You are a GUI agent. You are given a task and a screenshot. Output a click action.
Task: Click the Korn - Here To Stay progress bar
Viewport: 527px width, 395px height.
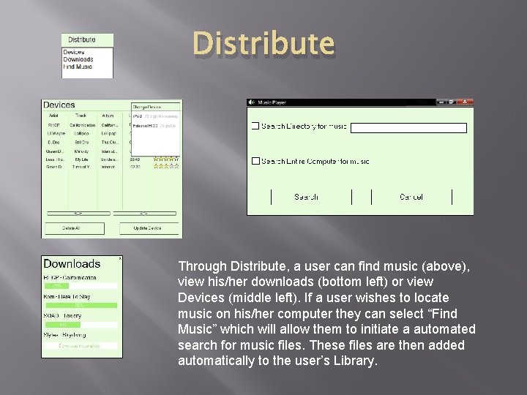coord(81,305)
